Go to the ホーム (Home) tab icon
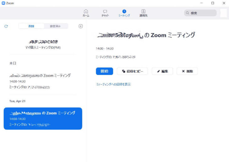The width and height of the screenshot is (229, 162). pyautogui.click(x=86, y=11)
